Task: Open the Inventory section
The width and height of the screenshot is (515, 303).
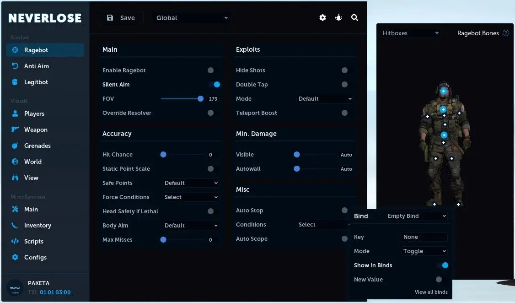Action: point(45,225)
